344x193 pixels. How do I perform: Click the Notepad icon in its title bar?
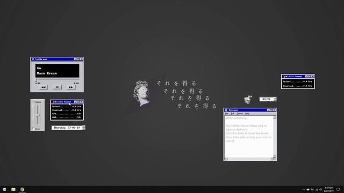(226, 110)
